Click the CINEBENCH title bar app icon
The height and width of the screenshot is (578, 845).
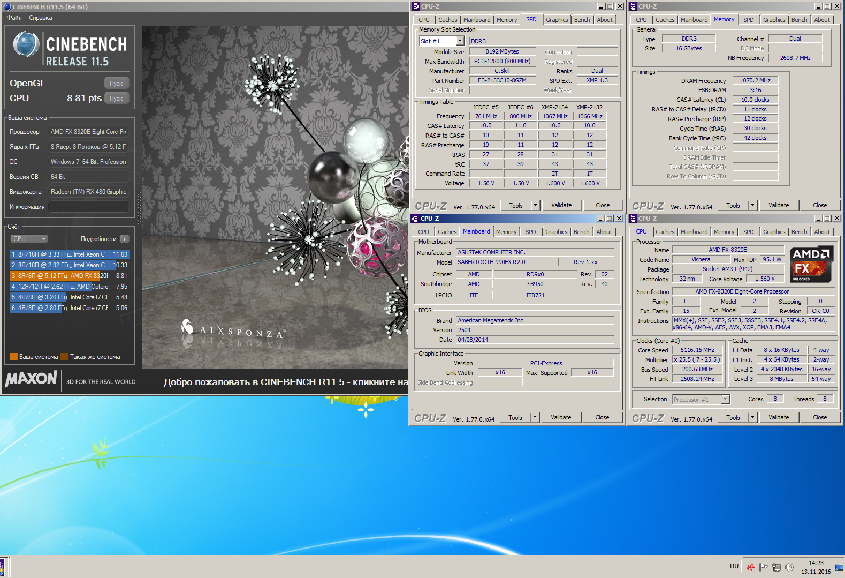pos(7,7)
